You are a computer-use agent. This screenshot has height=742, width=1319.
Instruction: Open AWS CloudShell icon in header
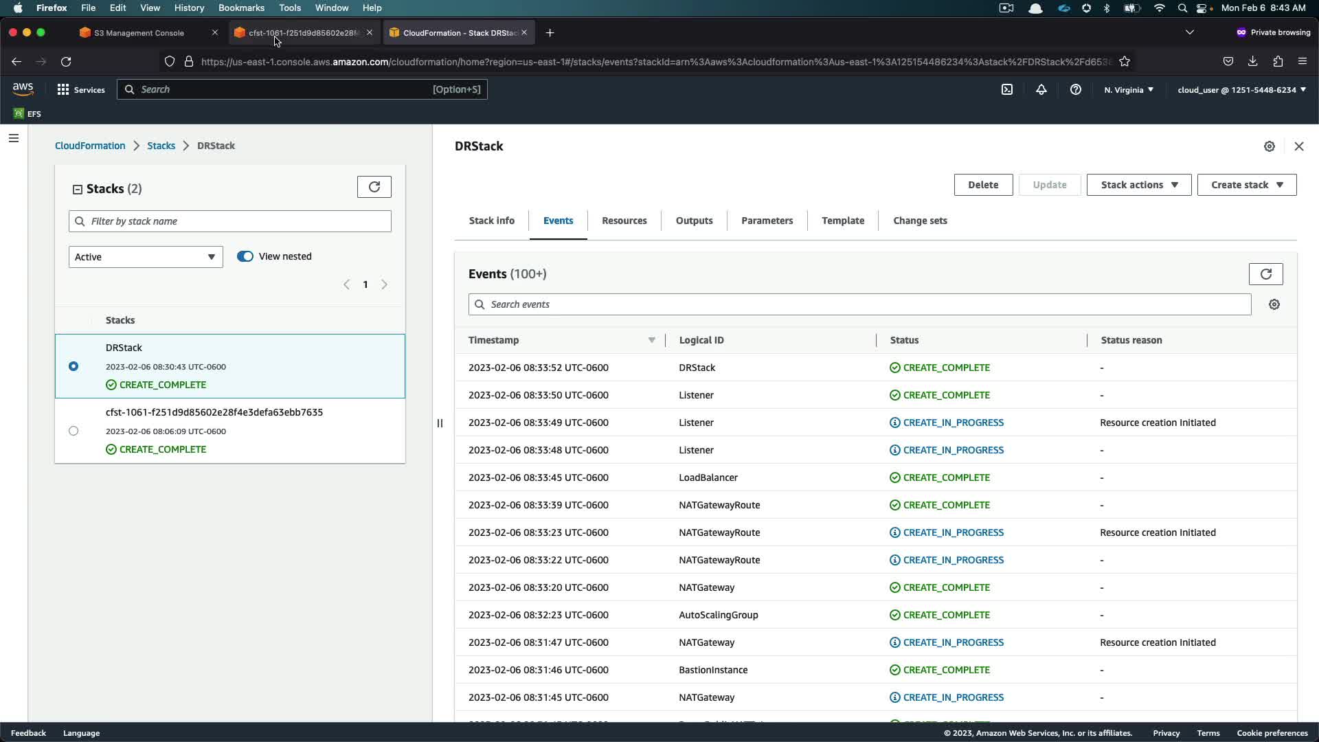tap(1007, 89)
